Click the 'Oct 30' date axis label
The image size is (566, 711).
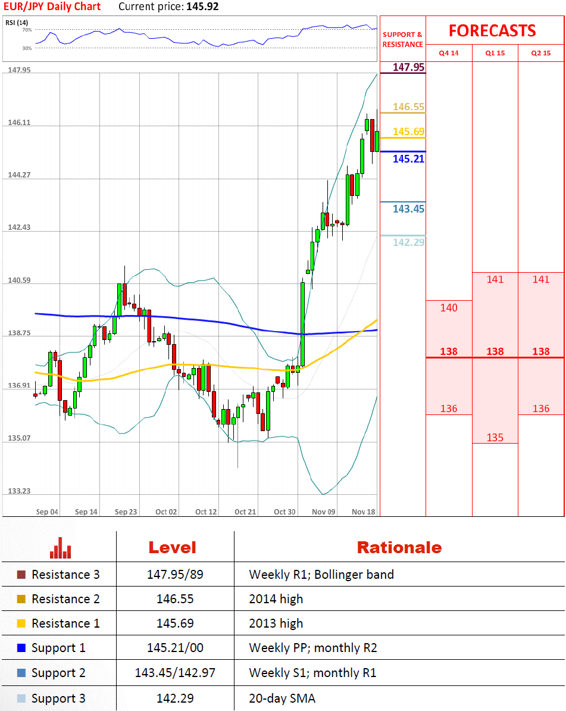[284, 512]
